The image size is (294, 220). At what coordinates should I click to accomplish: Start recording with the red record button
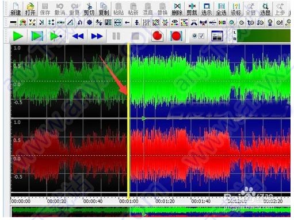[157, 36]
